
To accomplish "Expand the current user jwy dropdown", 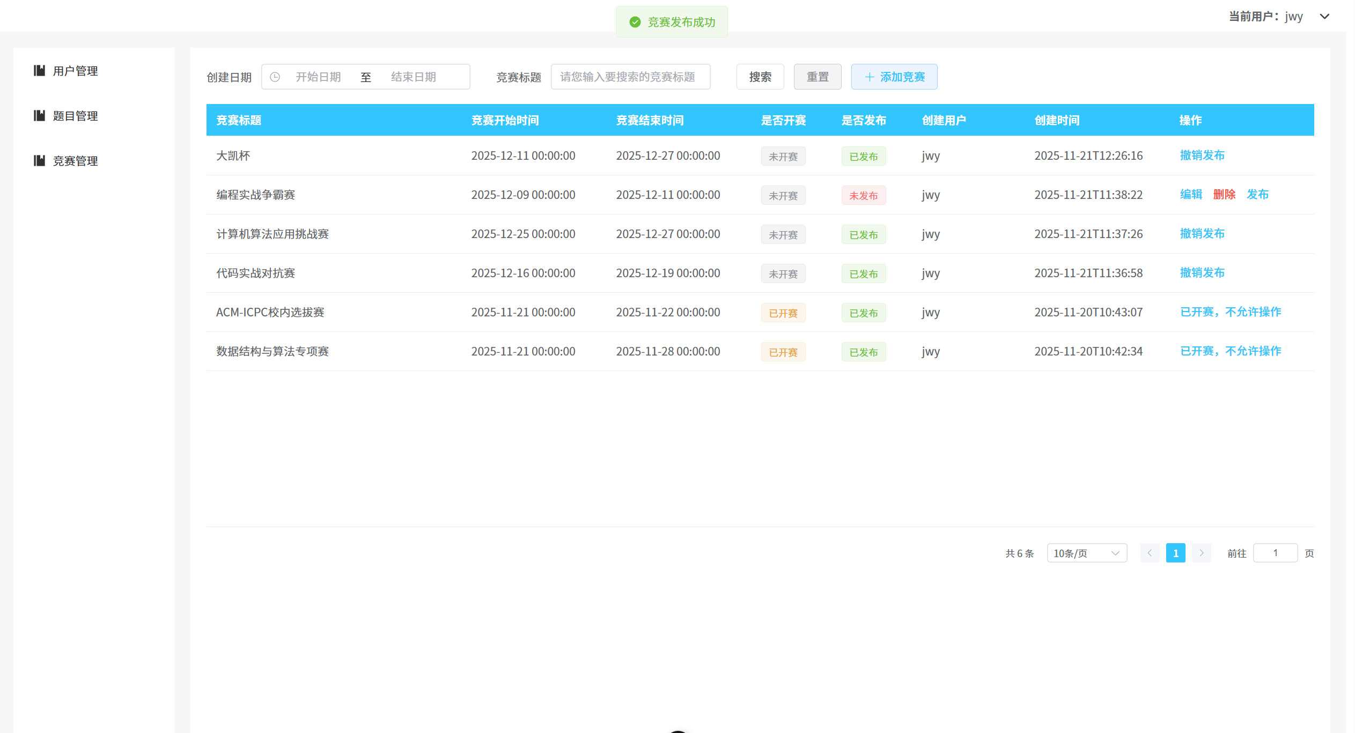I will click(1324, 17).
